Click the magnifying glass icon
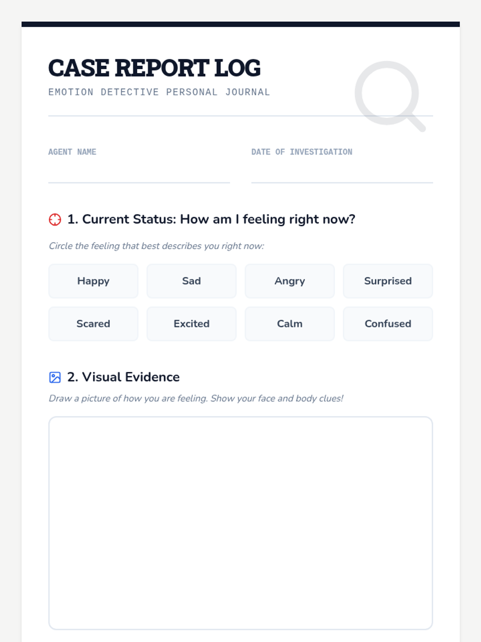 click(388, 95)
